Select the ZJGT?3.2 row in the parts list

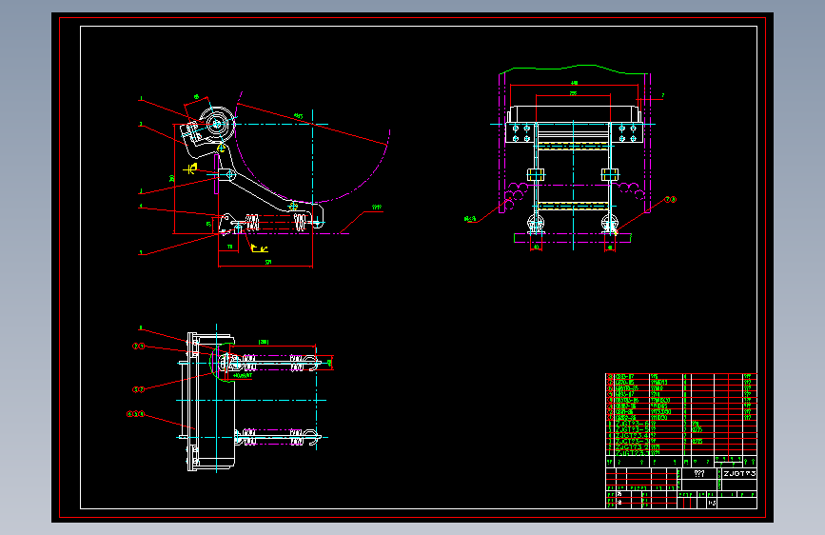681,447
